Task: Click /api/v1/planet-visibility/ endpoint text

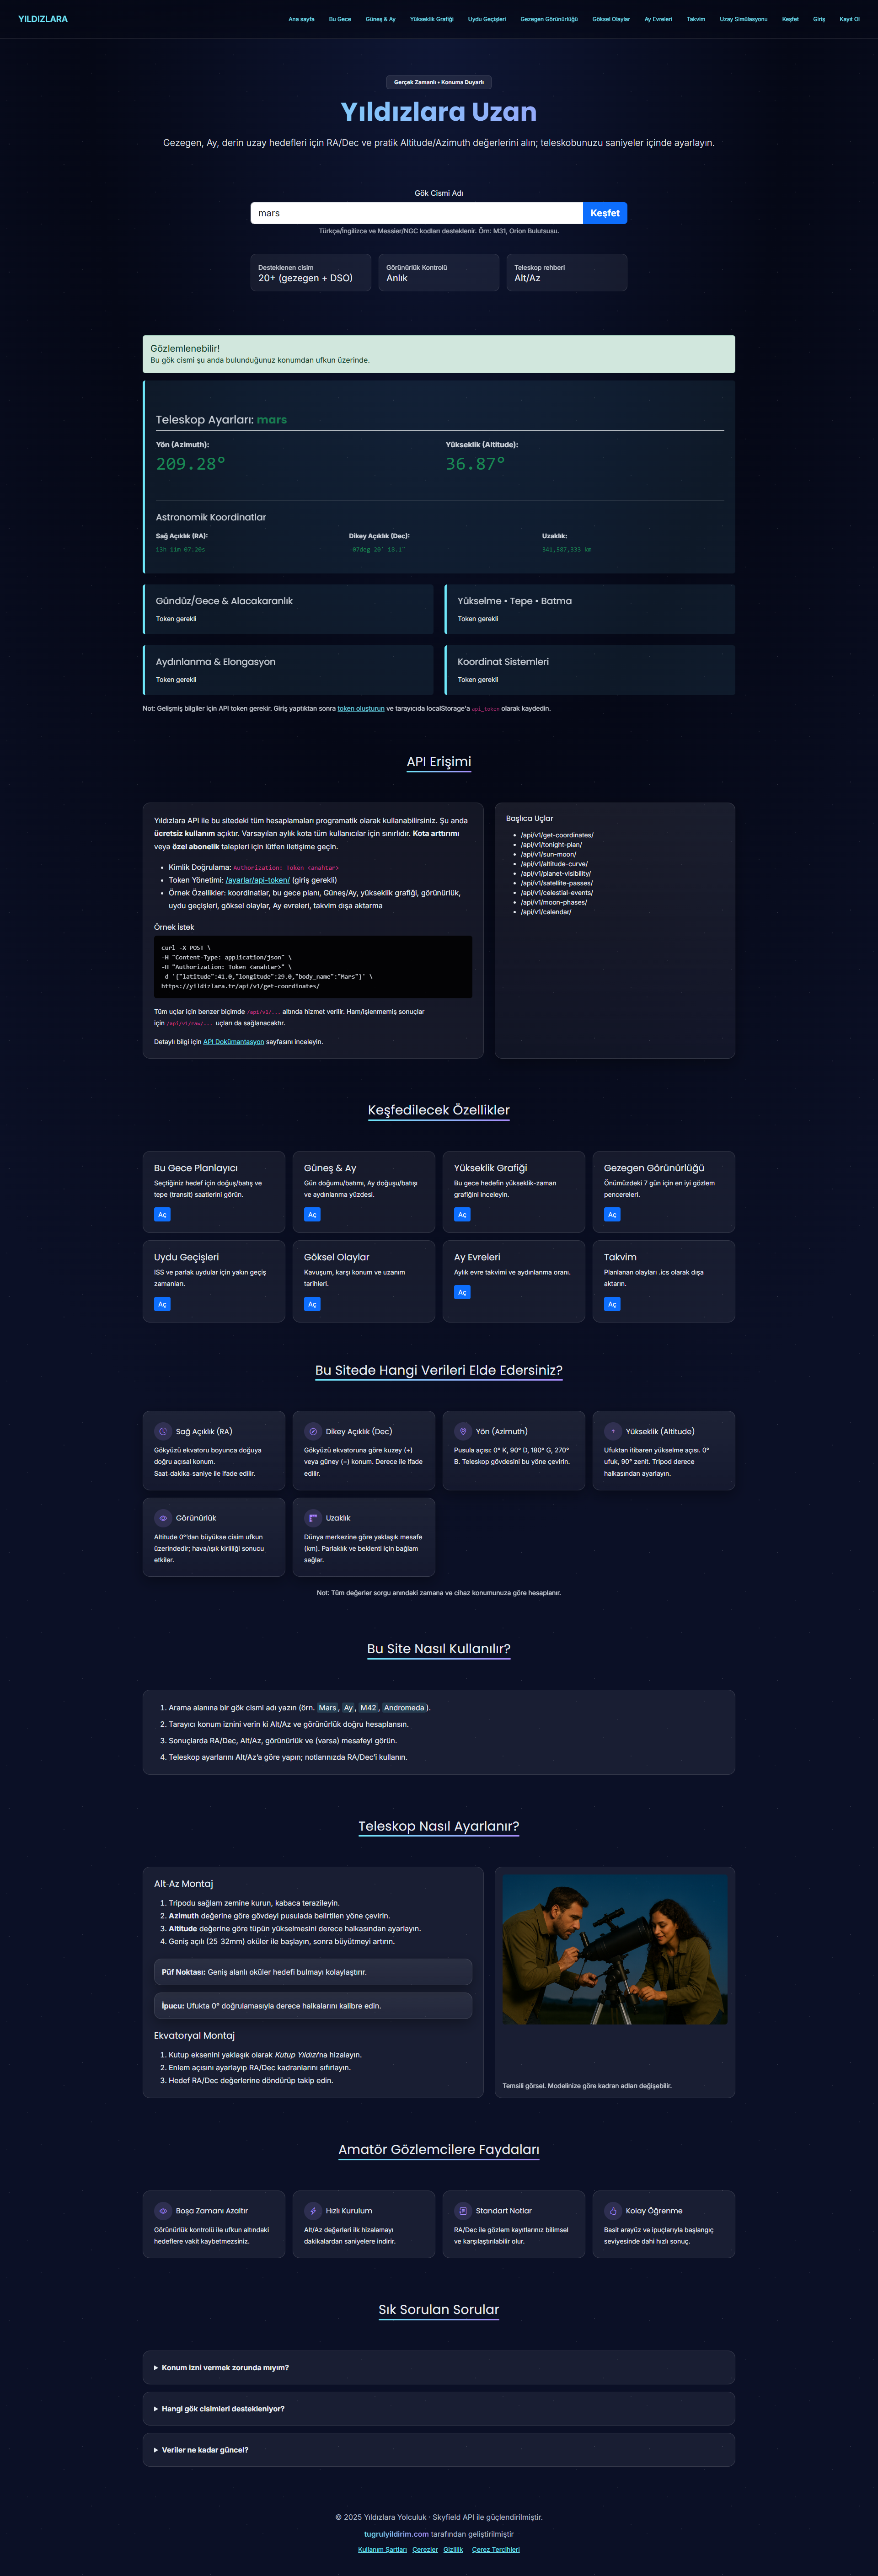Action: [556, 873]
